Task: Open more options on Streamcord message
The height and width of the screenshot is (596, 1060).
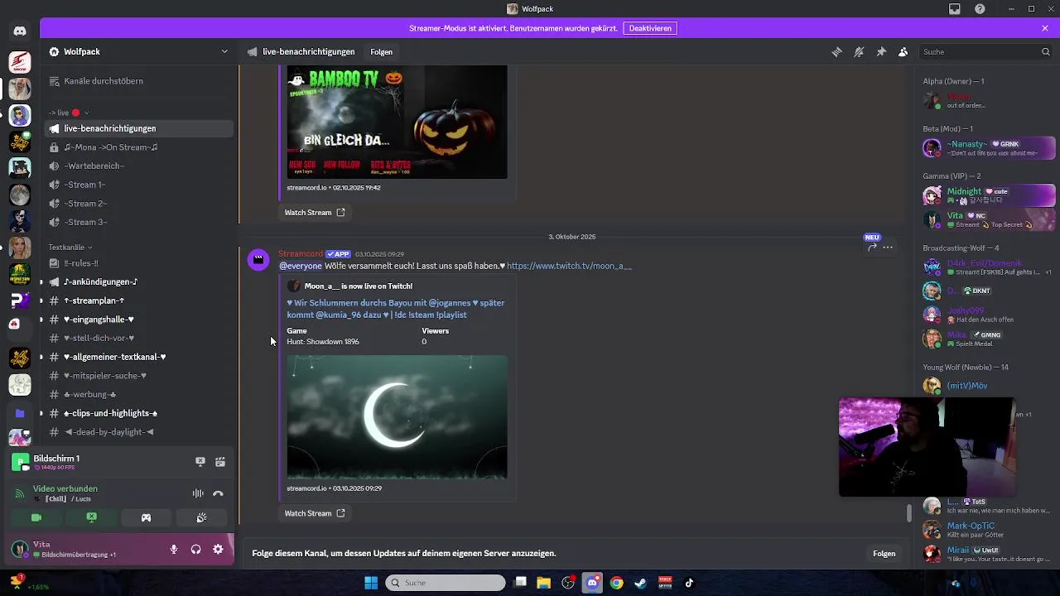Action: pos(888,247)
